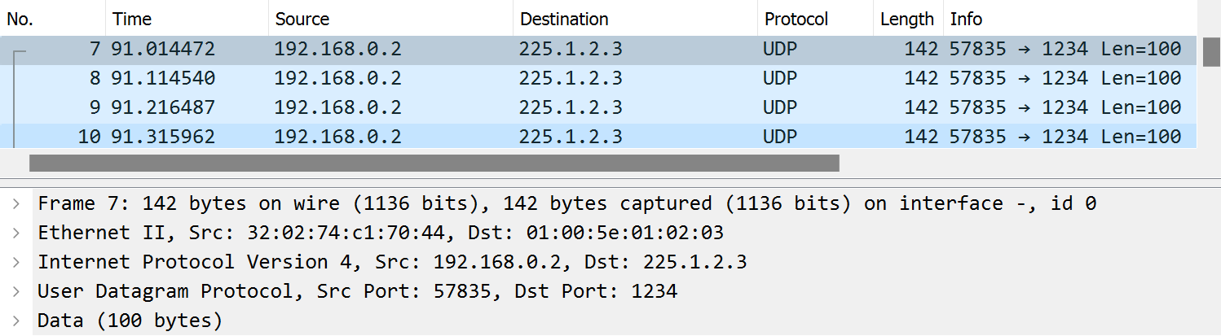Image resolution: width=1221 pixels, height=336 pixels.
Task: Click Source 192.168.0.2 in packet 8
Action: click(x=338, y=78)
